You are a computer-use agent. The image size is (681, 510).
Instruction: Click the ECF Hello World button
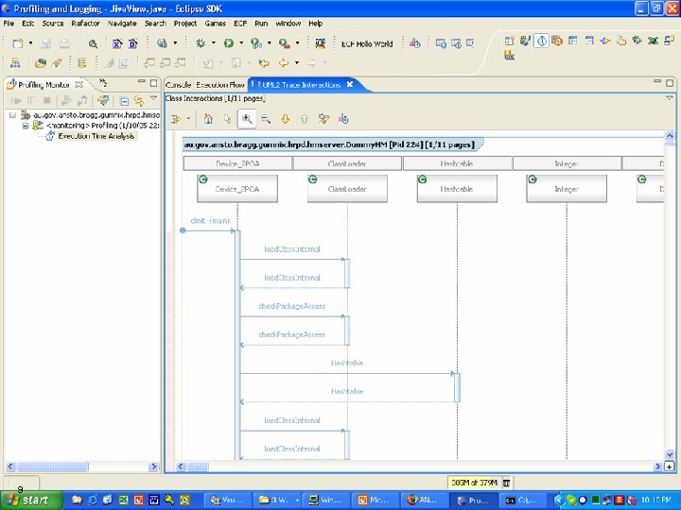coord(367,43)
